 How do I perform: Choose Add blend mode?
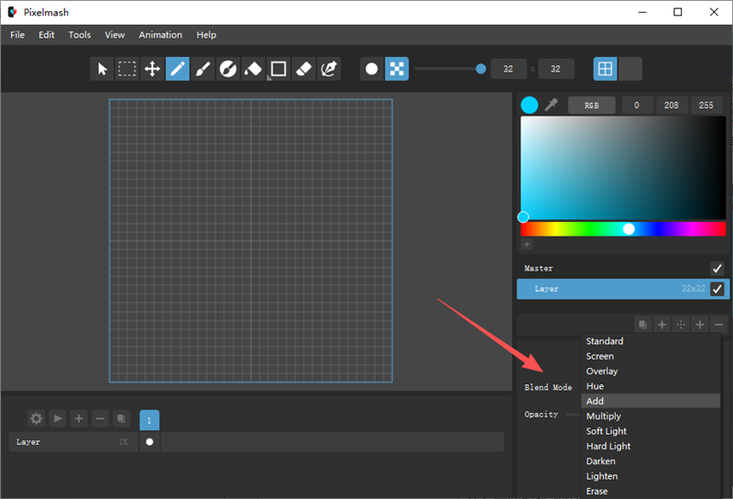pyautogui.click(x=651, y=401)
